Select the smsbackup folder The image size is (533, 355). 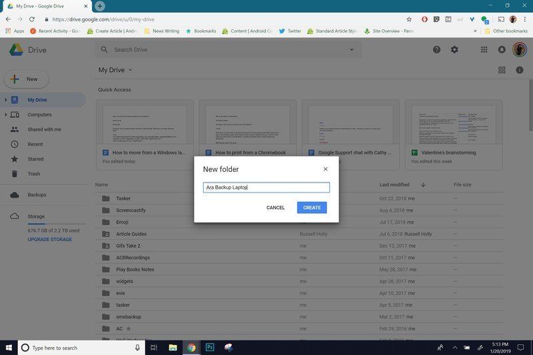pos(299,317)
